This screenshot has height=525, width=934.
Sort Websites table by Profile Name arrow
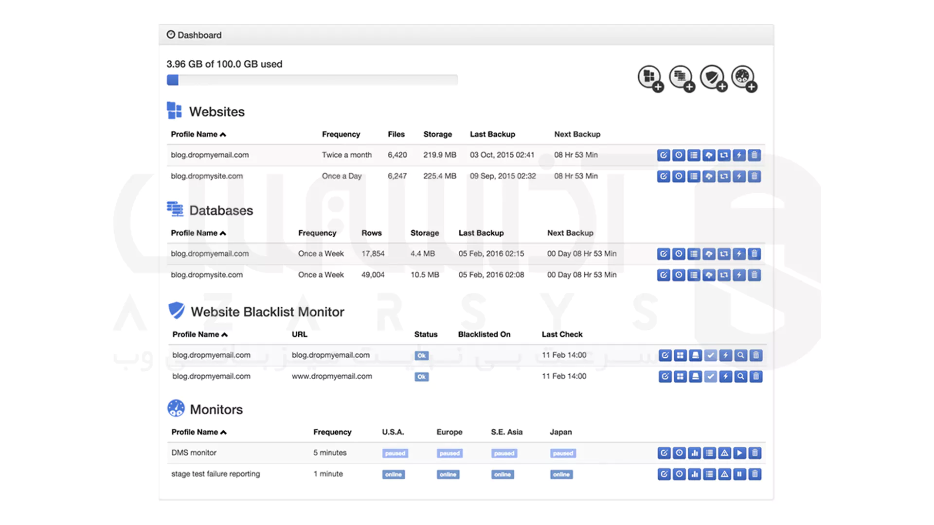pyautogui.click(x=223, y=135)
